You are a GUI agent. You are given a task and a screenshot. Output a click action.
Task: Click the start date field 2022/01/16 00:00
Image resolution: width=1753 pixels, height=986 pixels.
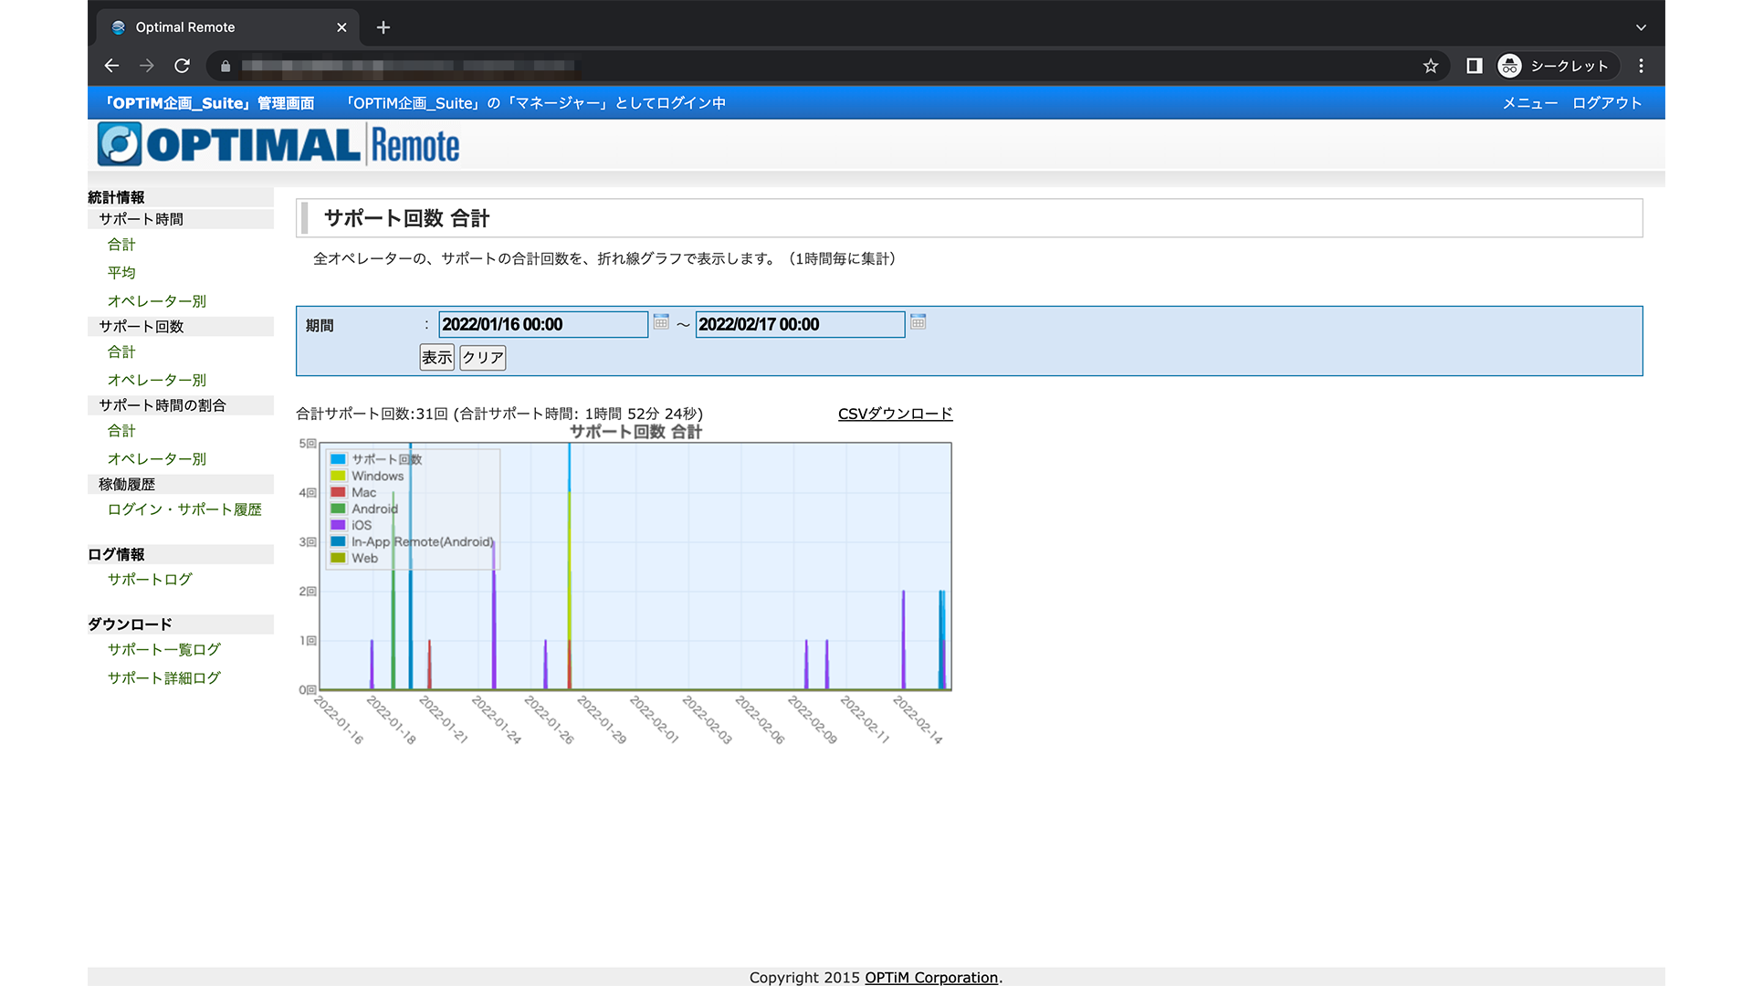543,324
